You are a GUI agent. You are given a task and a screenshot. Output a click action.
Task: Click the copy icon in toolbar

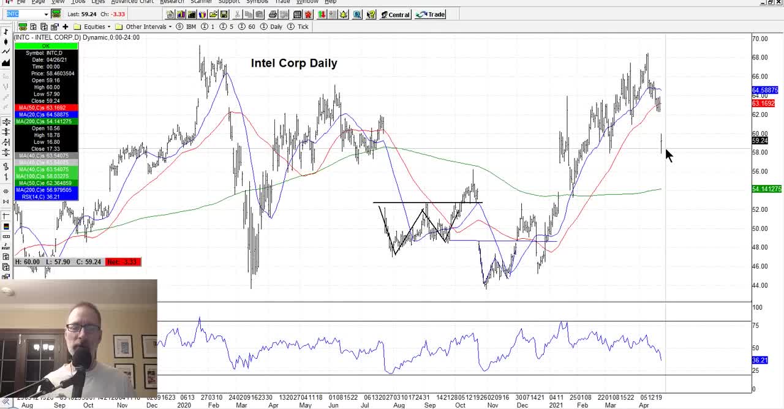click(x=249, y=15)
